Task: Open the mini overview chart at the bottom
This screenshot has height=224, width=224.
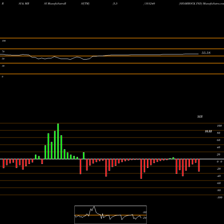Action: coord(111,215)
